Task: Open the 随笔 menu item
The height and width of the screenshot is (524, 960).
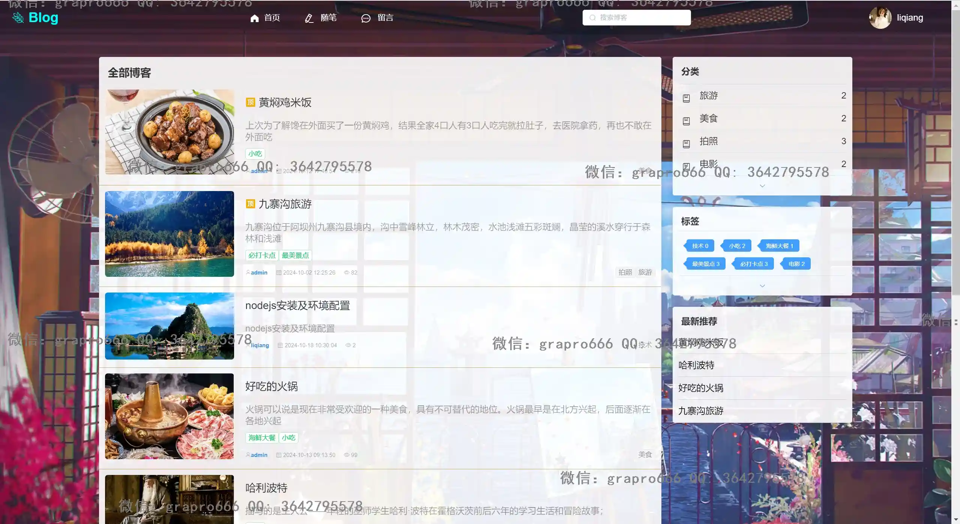Action: click(328, 18)
